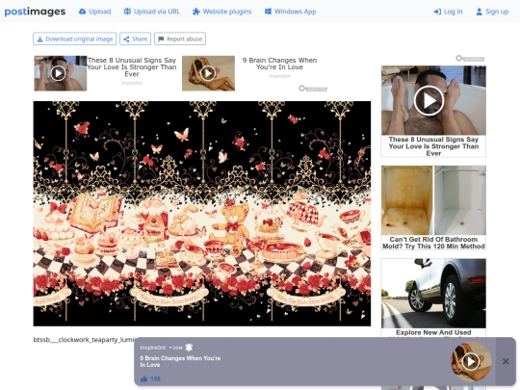Click the Website plugins puzzle icon
The width and height of the screenshot is (520, 390).
(x=196, y=12)
